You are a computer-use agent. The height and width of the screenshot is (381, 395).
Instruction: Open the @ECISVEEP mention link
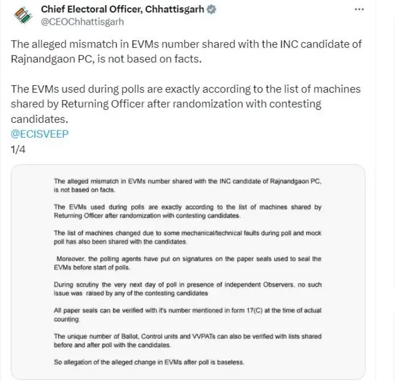coord(39,133)
